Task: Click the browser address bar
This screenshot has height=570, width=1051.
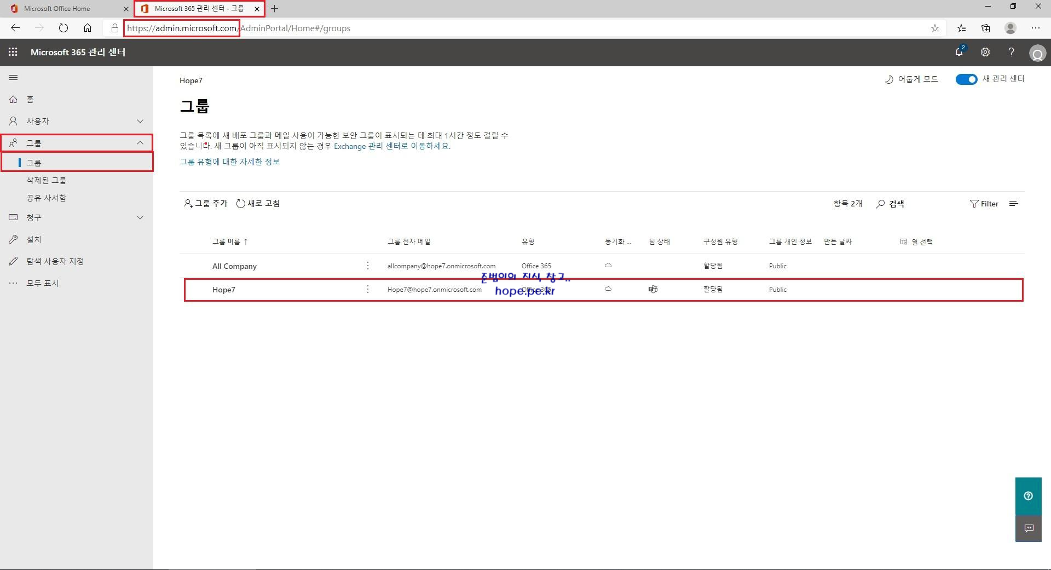Action: point(525,28)
